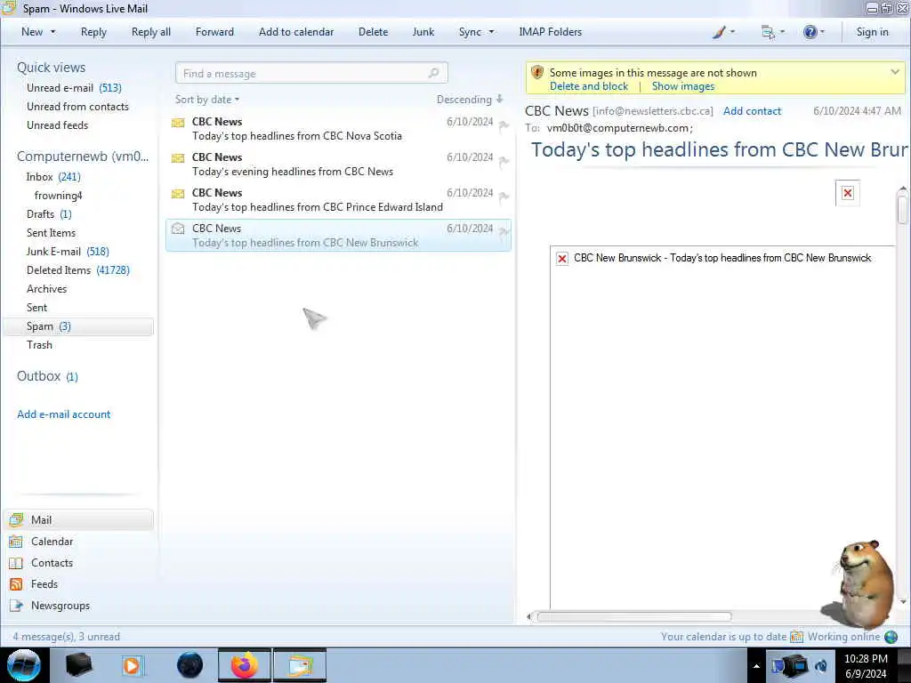Open the Menus icon in toolbar
The image size is (911, 683).
(x=768, y=33)
